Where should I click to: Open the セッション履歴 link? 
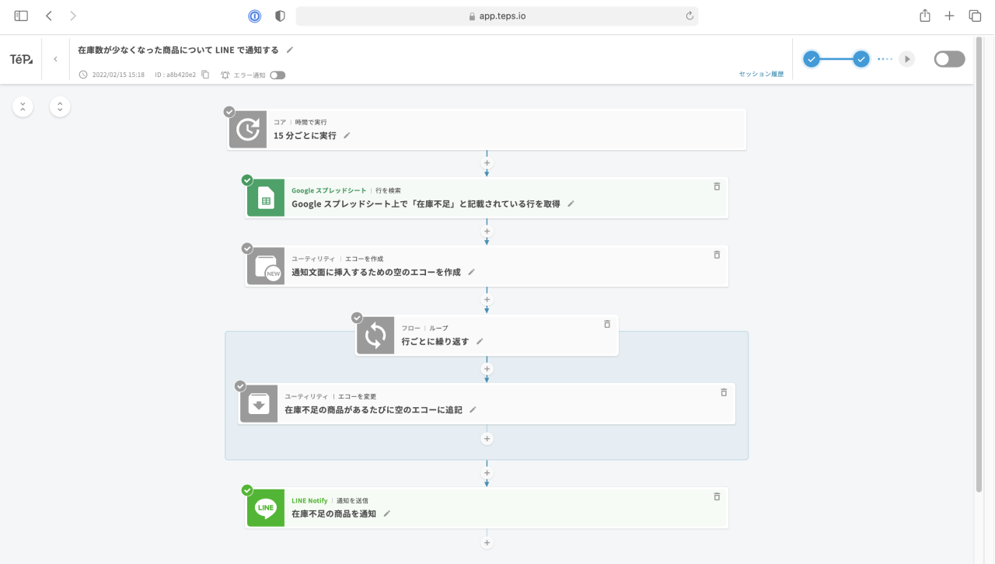(x=760, y=75)
